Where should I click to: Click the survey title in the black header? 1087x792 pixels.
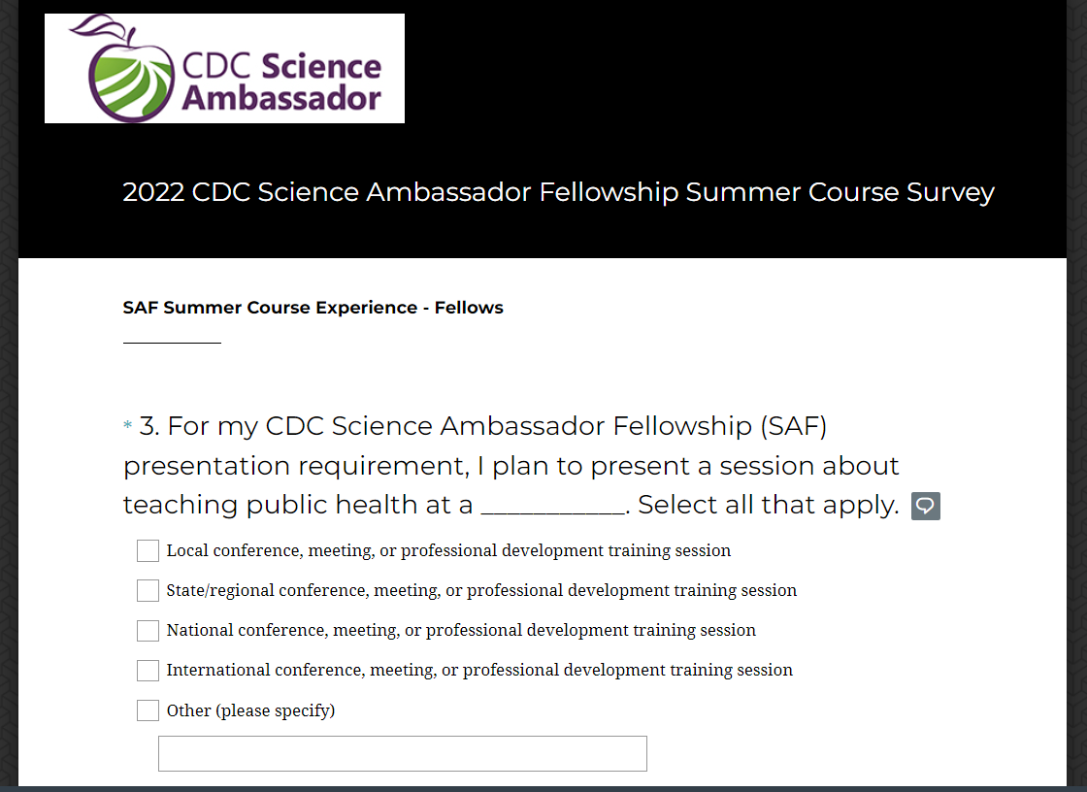[558, 192]
